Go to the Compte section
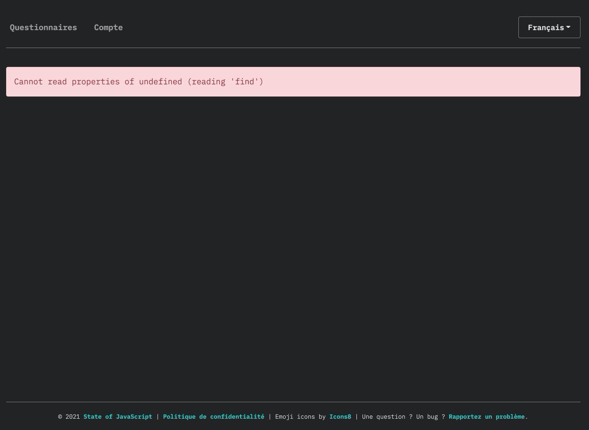 (x=108, y=27)
